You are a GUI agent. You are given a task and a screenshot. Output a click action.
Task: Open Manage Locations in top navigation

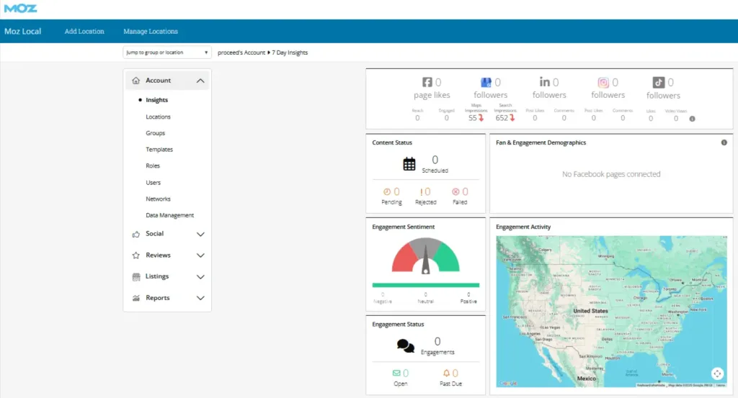[x=151, y=32]
